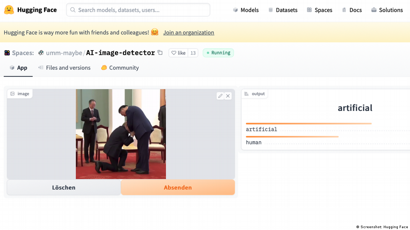Expand the Solutions menu
The image size is (410, 230).
point(387,10)
